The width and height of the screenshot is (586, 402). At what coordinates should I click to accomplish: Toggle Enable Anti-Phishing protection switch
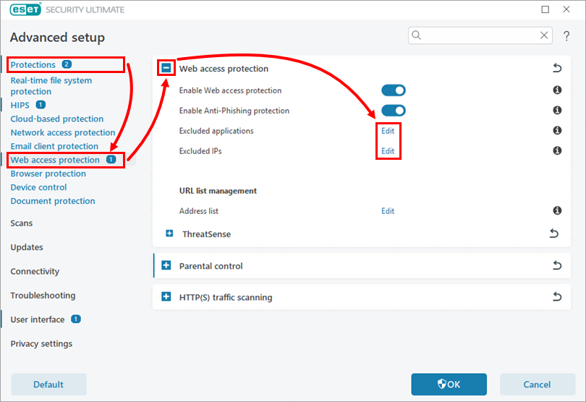394,111
